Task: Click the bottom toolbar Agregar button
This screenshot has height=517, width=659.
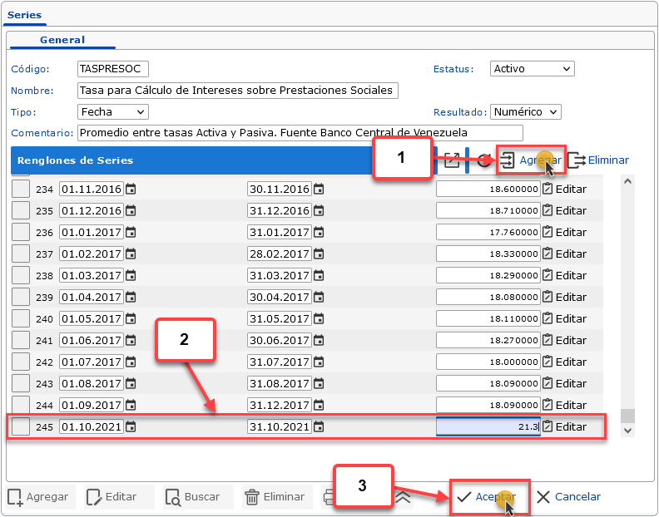Action: pos(41,497)
